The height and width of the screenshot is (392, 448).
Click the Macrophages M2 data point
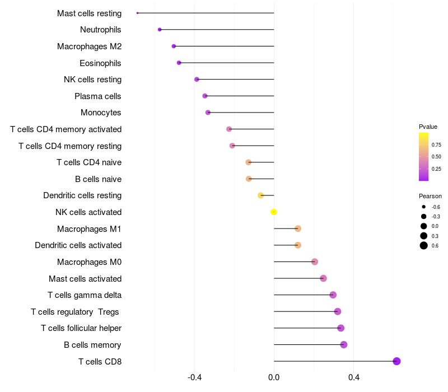tap(174, 46)
